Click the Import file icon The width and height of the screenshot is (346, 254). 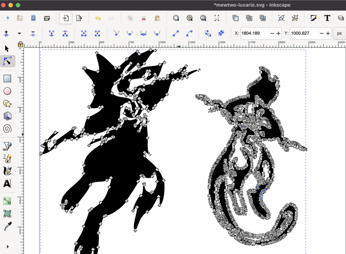[65, 18]
